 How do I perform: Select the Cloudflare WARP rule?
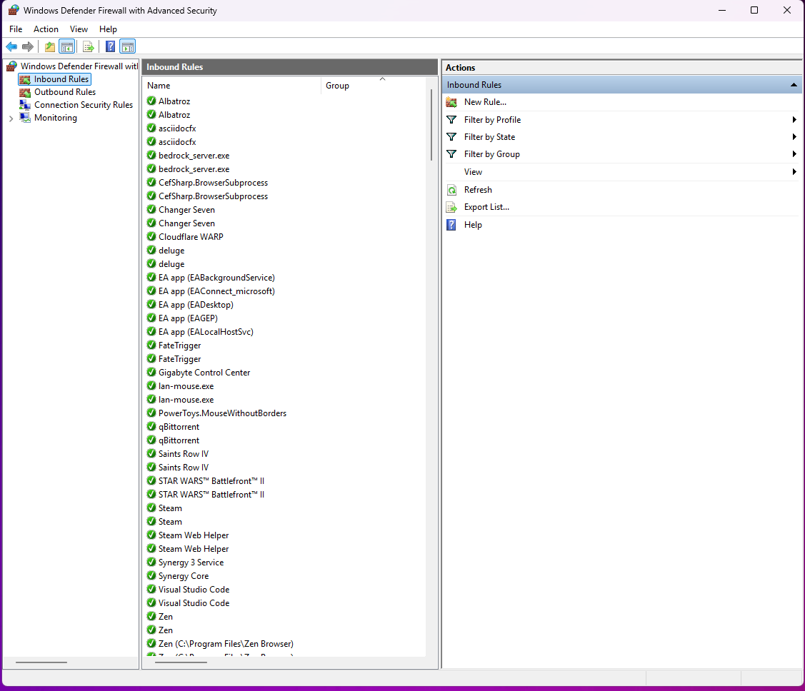[191, 237]
